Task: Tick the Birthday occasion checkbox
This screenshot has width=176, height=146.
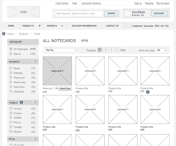Action: (x=11, y=73)
